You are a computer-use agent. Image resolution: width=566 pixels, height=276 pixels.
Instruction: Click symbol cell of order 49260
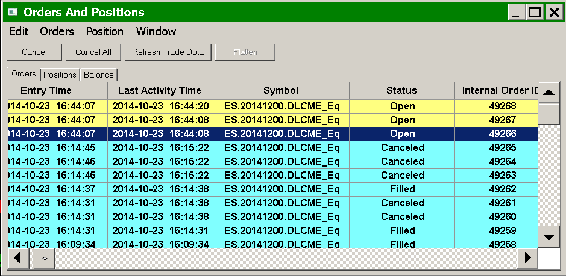(281, 217)
